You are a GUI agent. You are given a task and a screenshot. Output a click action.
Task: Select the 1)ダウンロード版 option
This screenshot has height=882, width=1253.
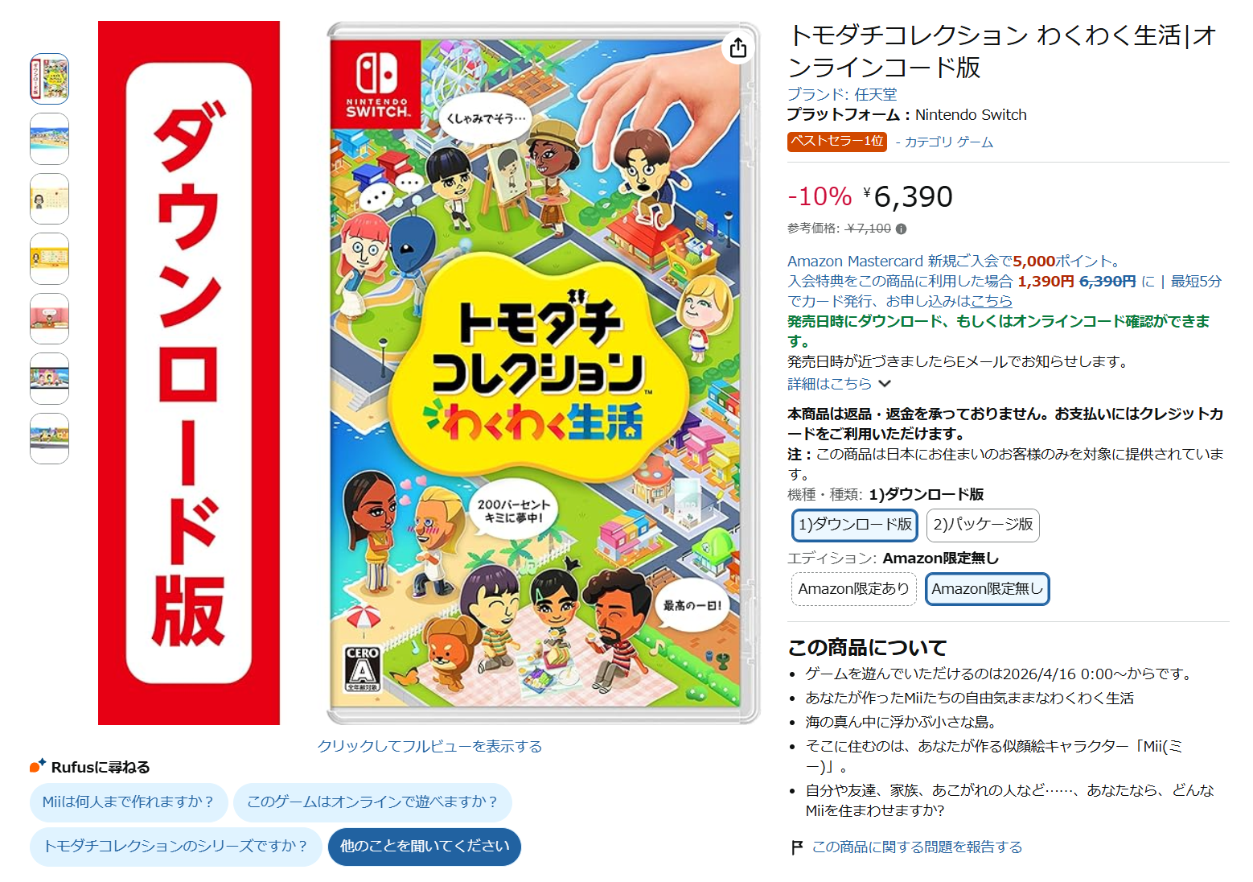(855, 525)
